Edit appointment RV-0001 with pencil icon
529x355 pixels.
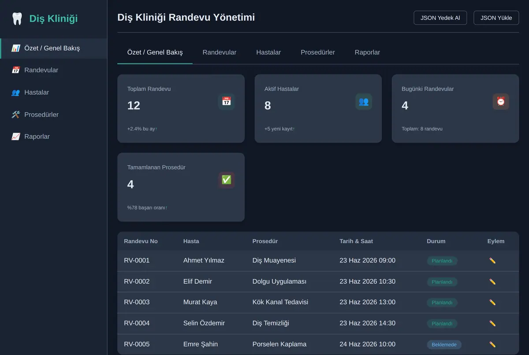click(x=492, y=261)
